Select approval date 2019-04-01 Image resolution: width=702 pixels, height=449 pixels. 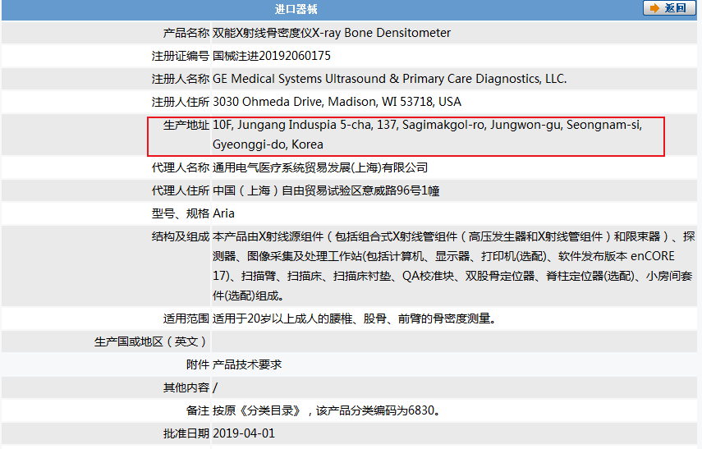pyautogui.click(x=244, y=433)
